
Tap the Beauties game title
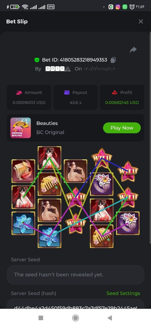pyautogui.click(x=47, y=123)
